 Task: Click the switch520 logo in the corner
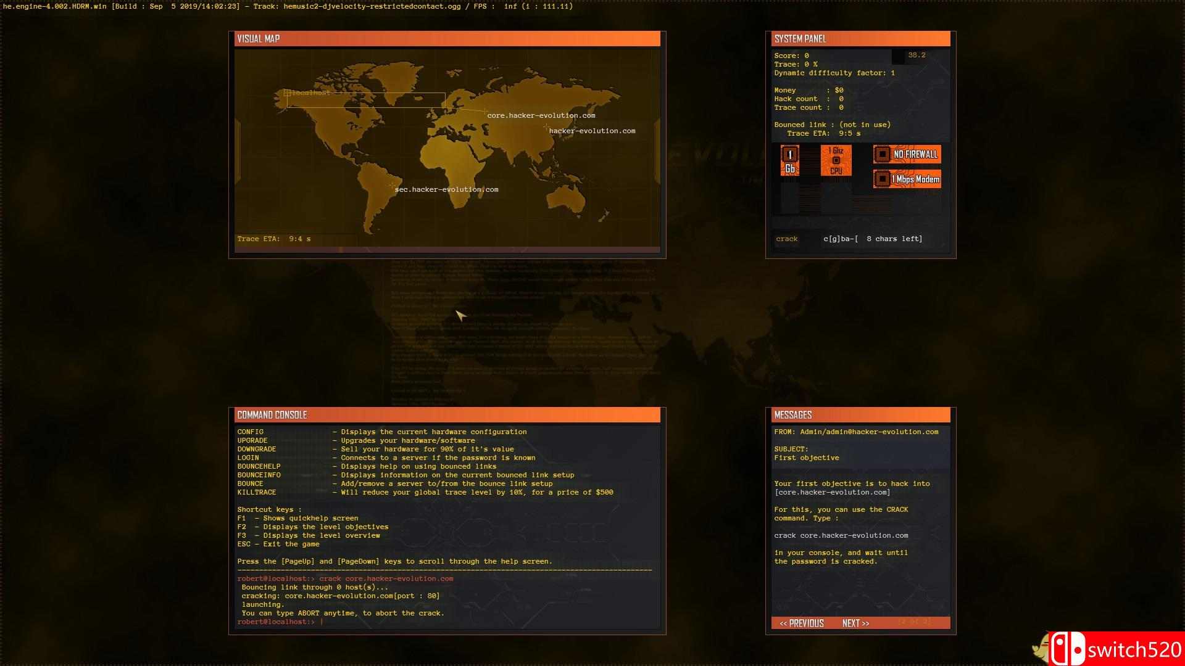[1116, 649]
